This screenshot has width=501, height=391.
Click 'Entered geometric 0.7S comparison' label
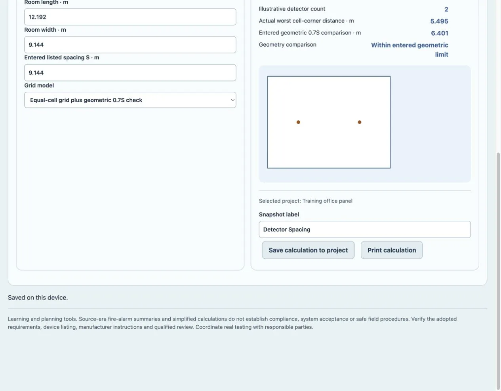[310, 32]
